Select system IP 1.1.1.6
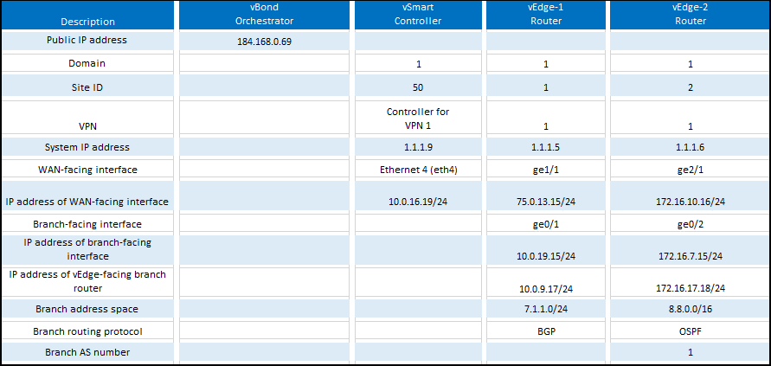This screenshot has width=771, height=366. point(691,147)
